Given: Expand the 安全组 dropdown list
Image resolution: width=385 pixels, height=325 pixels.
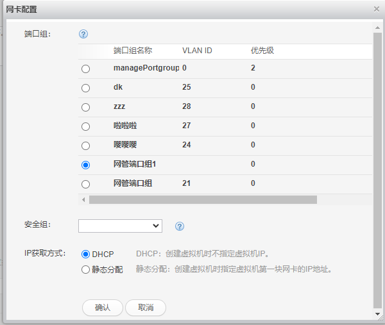Looking at the screenshot, I should pos(120,226).
